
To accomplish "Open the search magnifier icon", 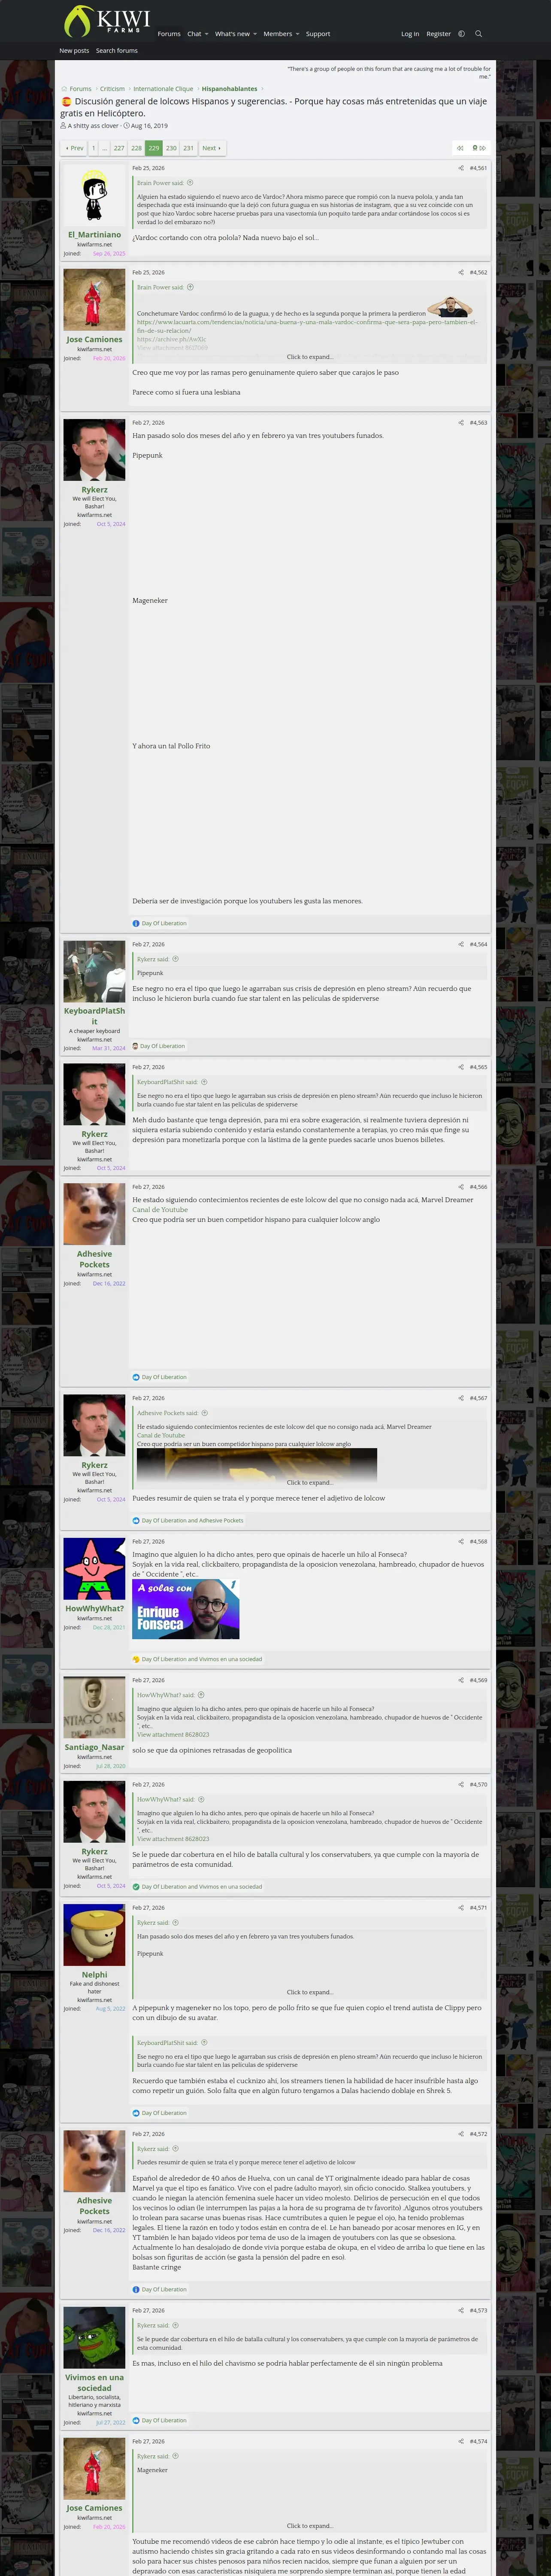I will [x=478, y=34].
